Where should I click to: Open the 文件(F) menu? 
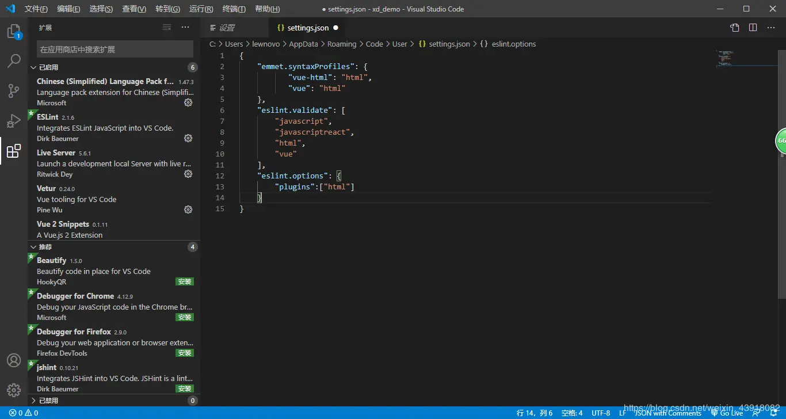pyautogui.click(x=36, y=9)
